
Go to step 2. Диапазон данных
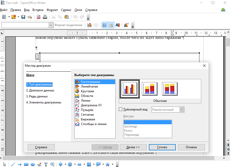point(40,90)
